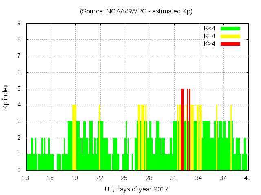Click the wide yellow bar at day 19
261x195 pixels.
click(x=74, y=137)
